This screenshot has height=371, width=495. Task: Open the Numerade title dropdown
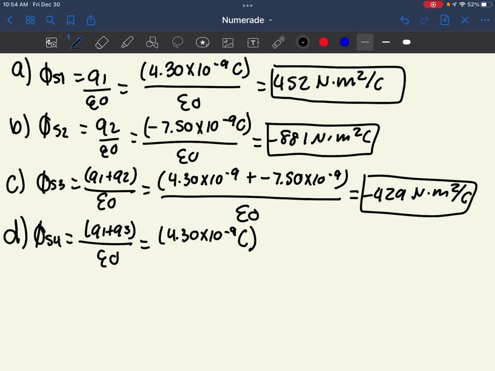[247, 20]
